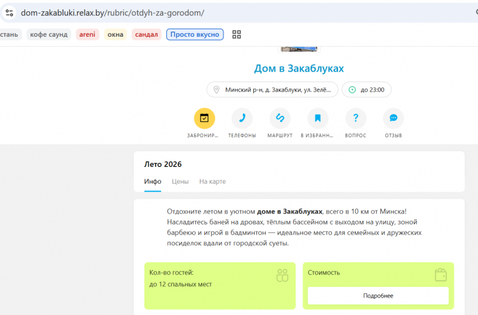Show phone numbers via phone icon
Screen dimensions: 478x315
242,118
